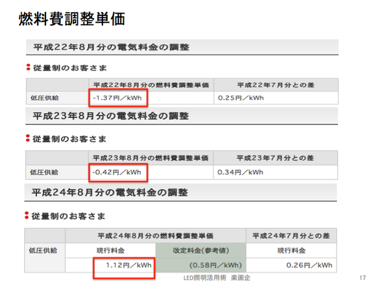Click 従量制のお客さま above the 平成22年 table
The height and width of the screenshot is (285, 369).
[70, 67]
